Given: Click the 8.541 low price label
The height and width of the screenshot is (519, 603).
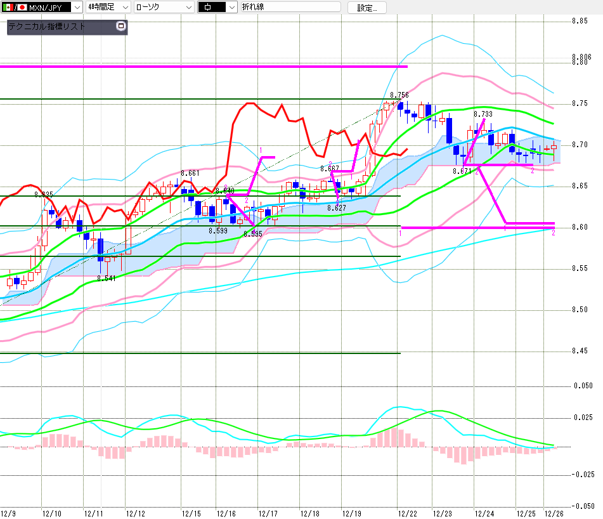Looking at the screenshot, I should (x=106, y=279).
